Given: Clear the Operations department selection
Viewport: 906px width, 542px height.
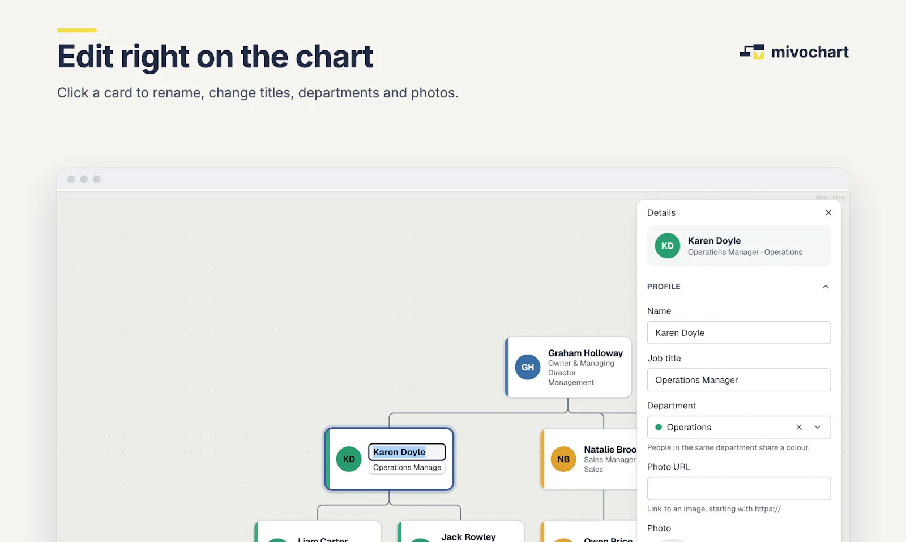Looking at the screenshot, I should pyautogui.click(x=799, y=427).
